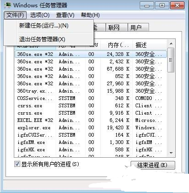Minimize the Task Manager window
189x193 pixels.
147,6
